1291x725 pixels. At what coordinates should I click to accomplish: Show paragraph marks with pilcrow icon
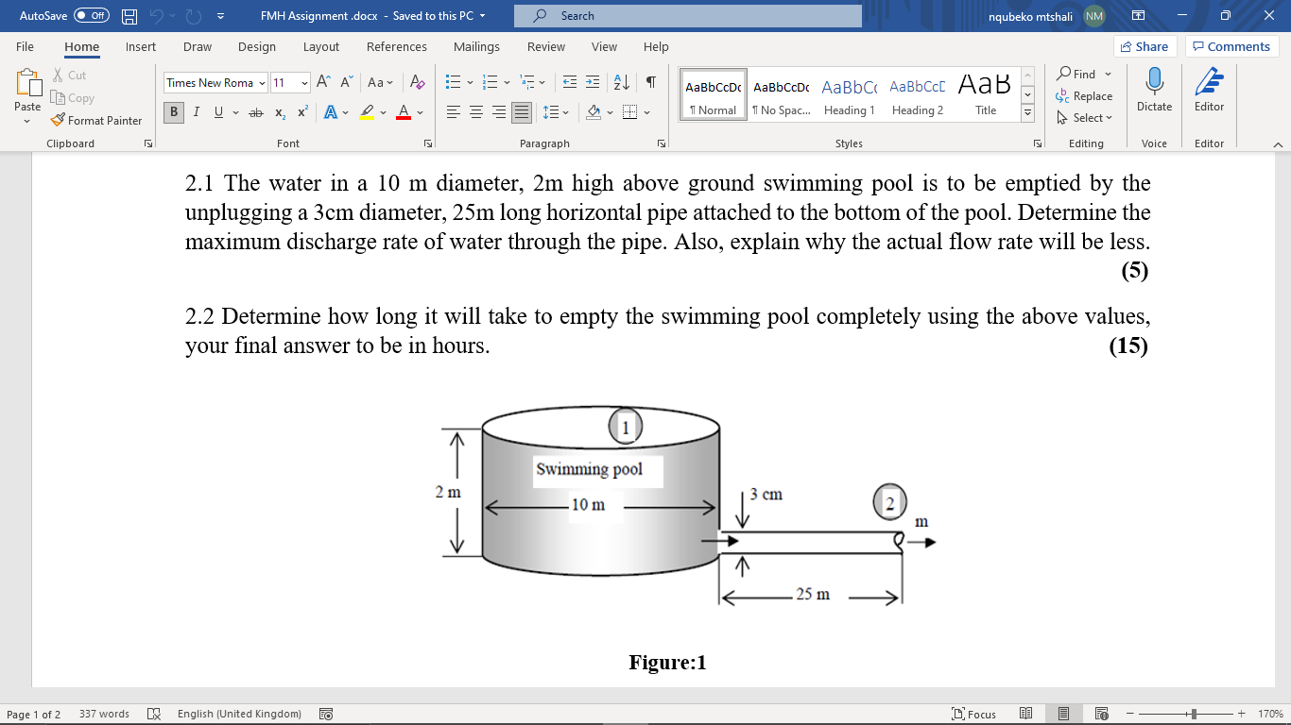[651, 82]
